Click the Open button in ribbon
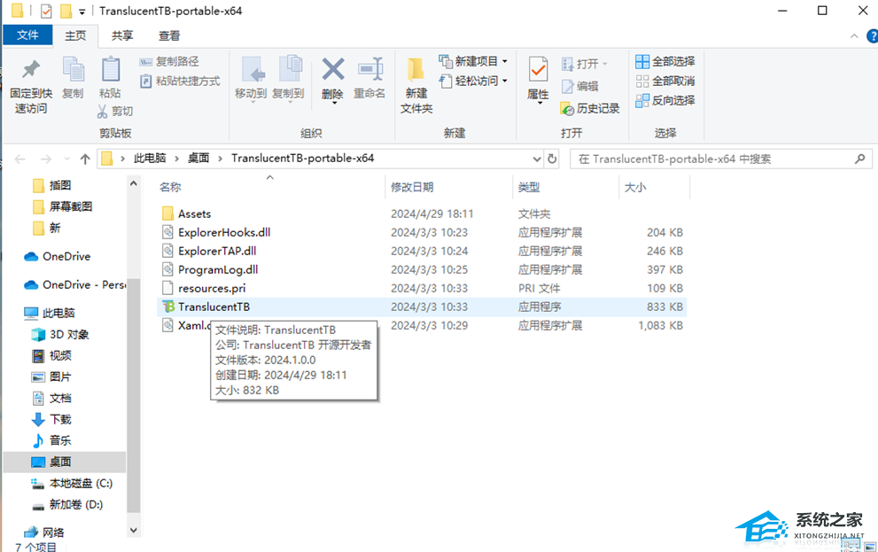Screen dimensions: 878x552 [585, 64]
